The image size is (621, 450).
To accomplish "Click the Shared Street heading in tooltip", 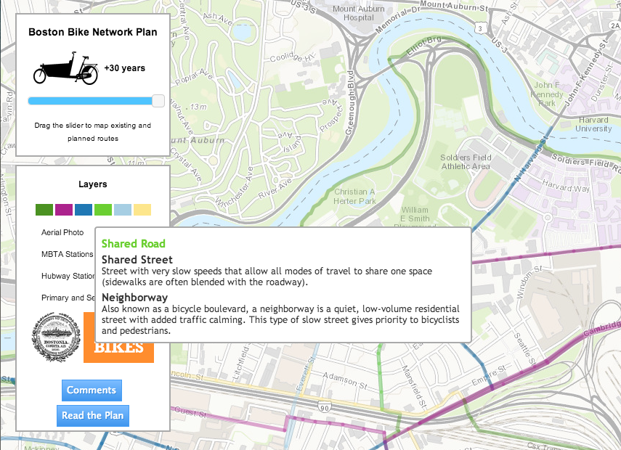I will [137, 260].
